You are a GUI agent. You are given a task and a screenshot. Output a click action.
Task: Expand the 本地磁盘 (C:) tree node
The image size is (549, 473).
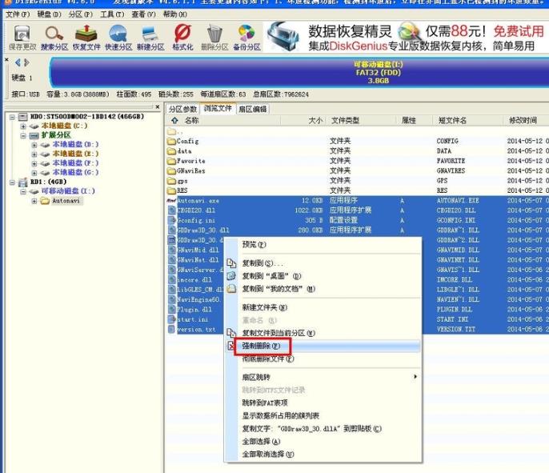pyautogui.click(x=23, y=126)
